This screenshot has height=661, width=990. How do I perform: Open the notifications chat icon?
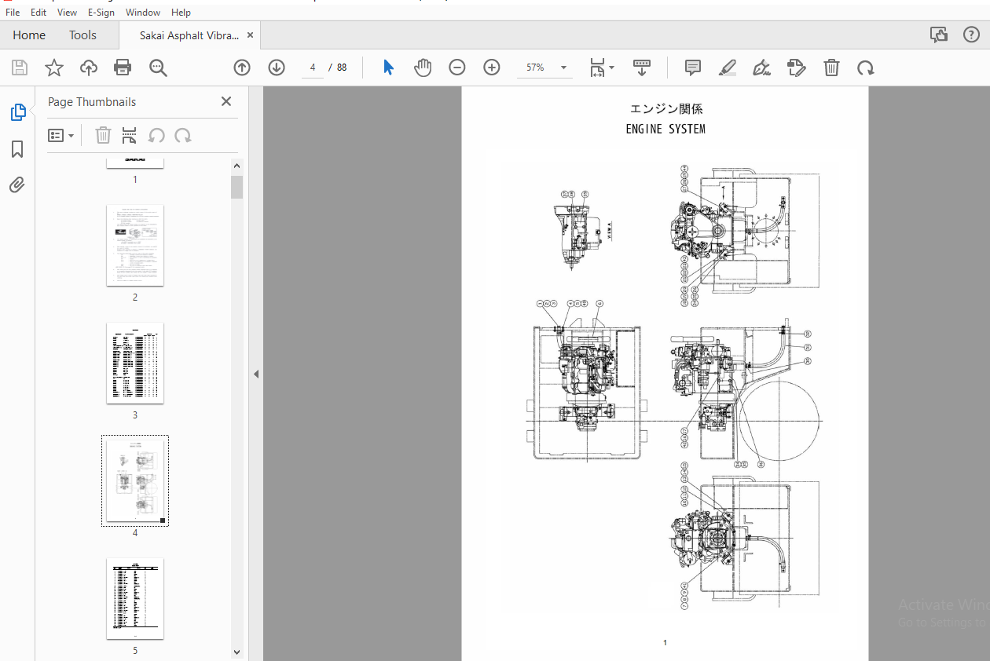point(938,35)
